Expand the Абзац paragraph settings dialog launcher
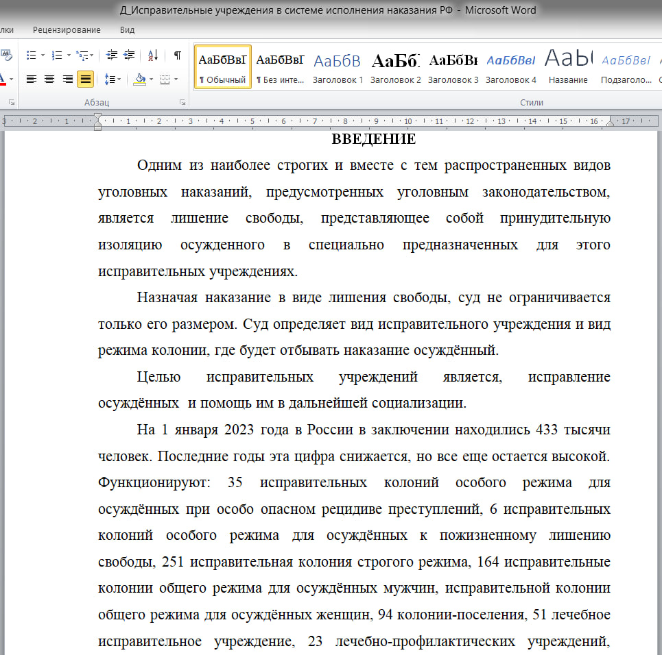 pyautogui.click(x=182, y=102)
